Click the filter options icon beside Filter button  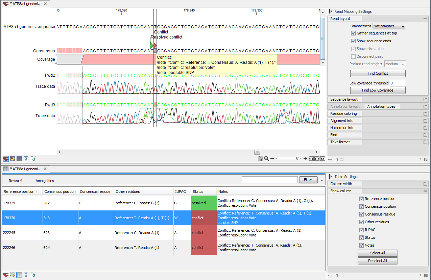click(x=322, y=180)
